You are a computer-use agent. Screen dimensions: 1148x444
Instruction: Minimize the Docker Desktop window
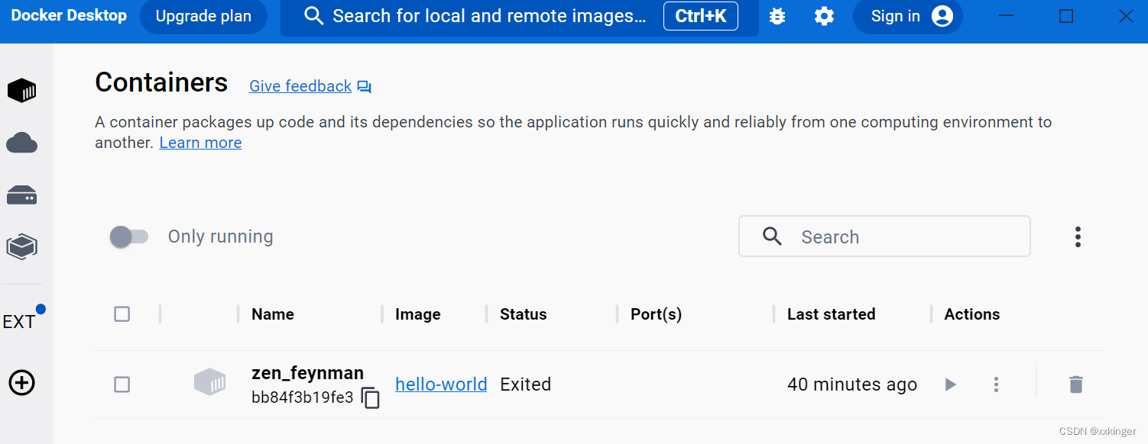1007,16
